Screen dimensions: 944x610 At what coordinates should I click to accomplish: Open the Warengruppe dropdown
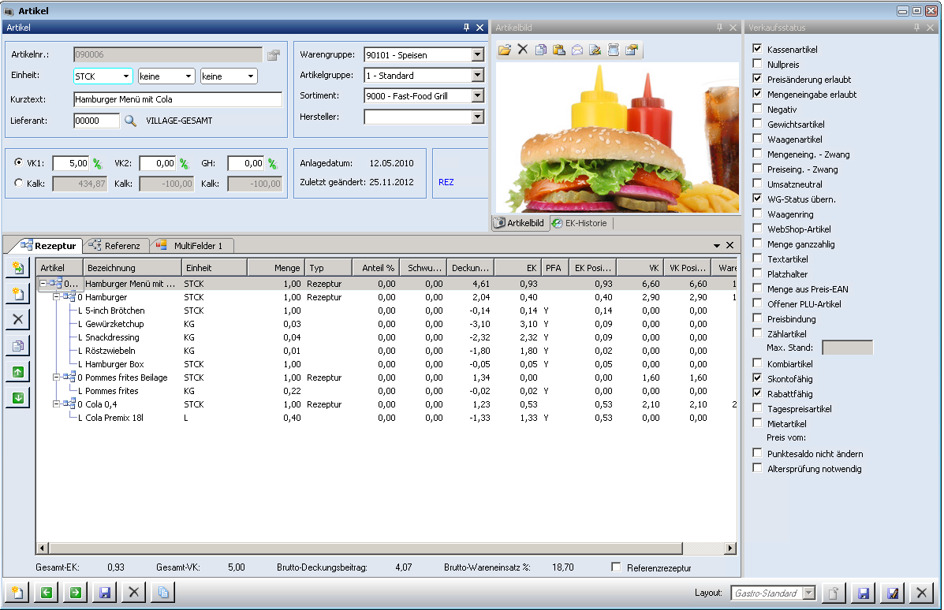[476, 55]
